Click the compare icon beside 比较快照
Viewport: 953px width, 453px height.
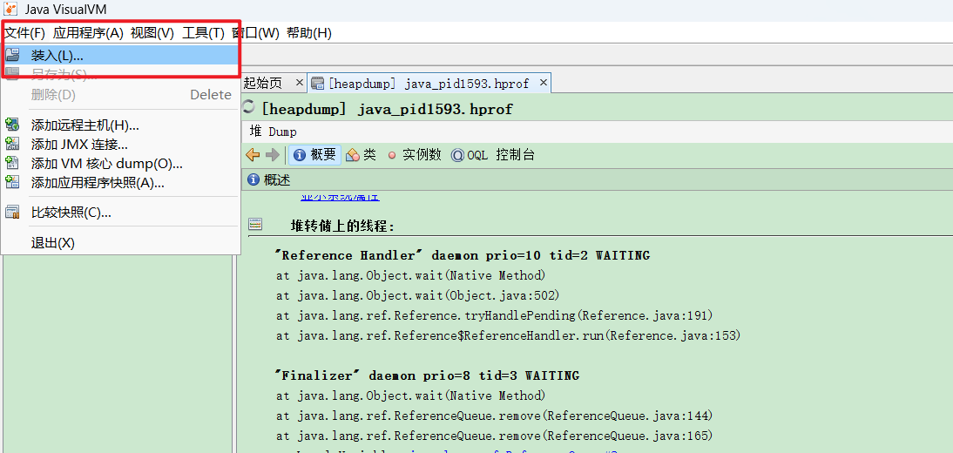point(12,213)
